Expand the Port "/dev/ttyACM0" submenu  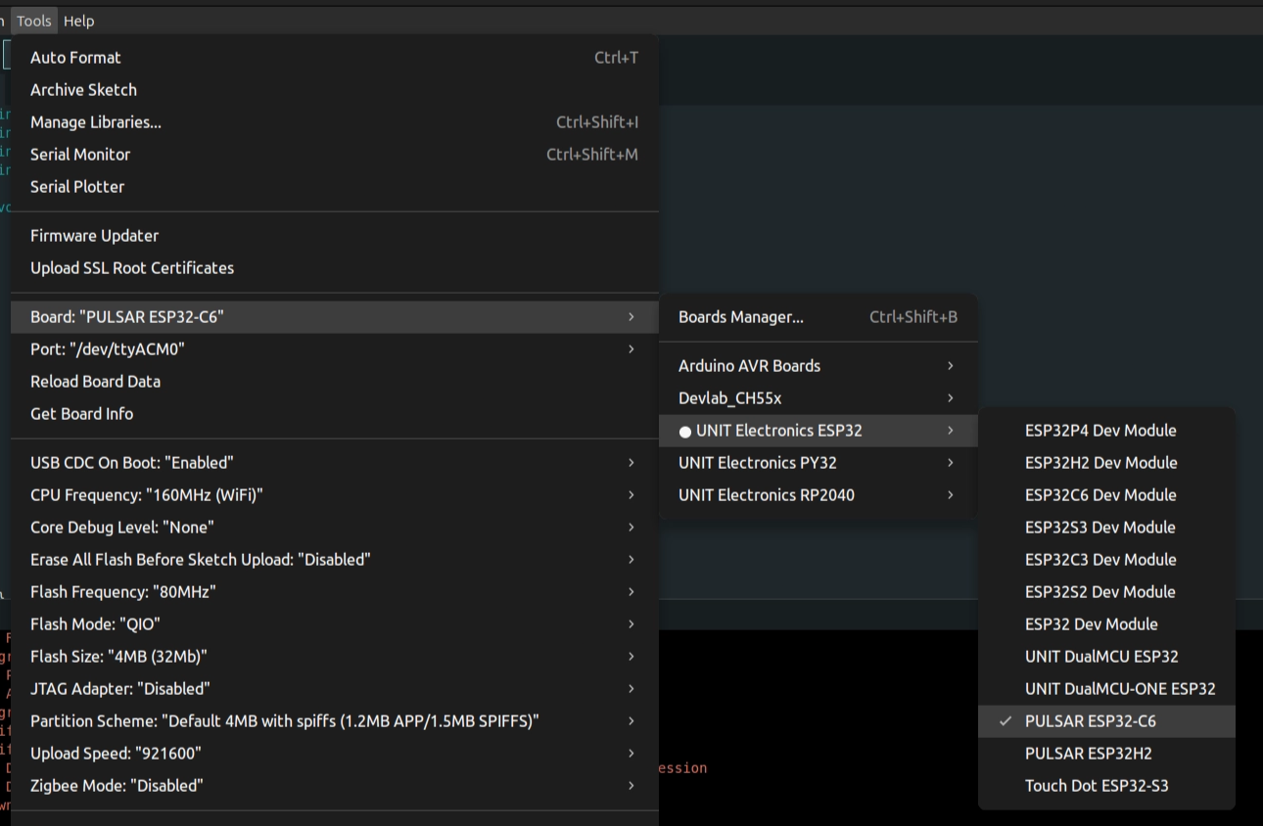pyautogui.click(x=335, y=349)
